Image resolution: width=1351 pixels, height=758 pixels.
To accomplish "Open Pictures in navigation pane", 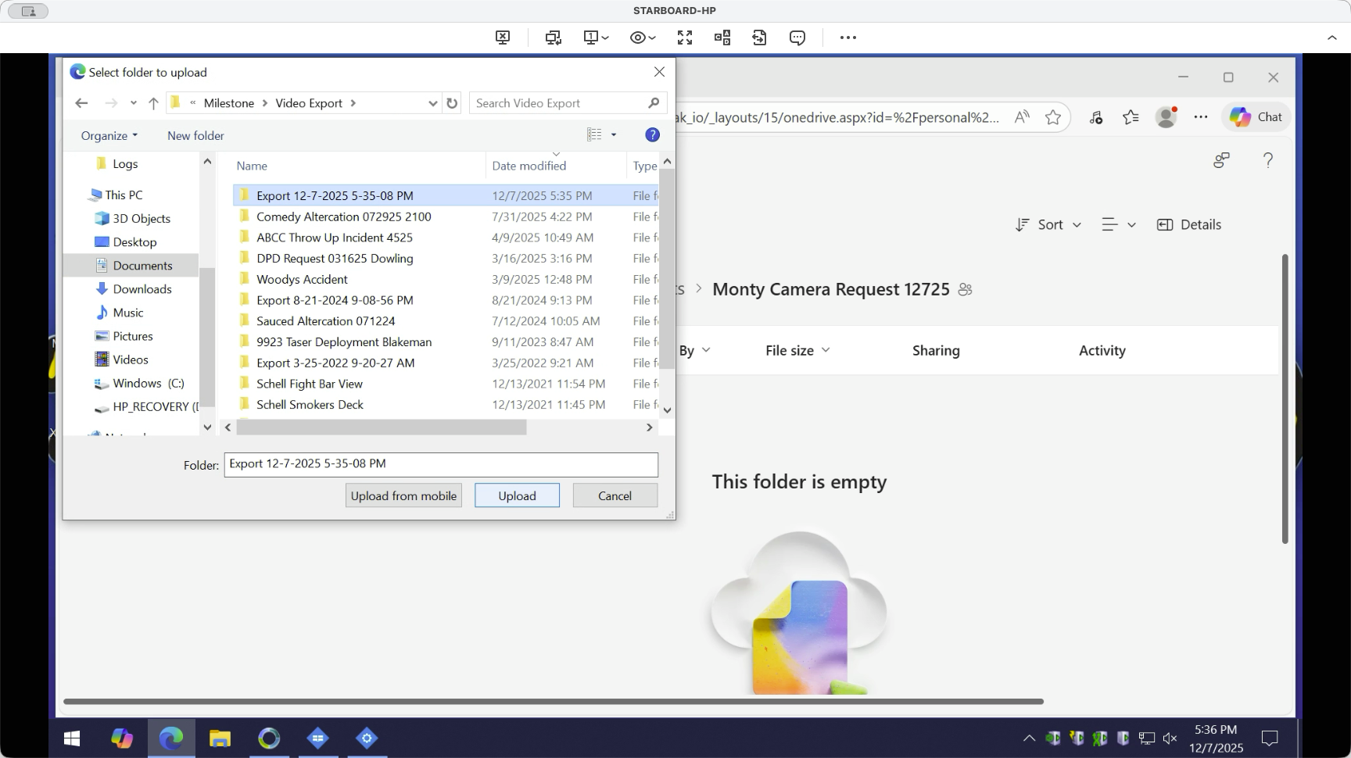I will [x=132, y=335].
